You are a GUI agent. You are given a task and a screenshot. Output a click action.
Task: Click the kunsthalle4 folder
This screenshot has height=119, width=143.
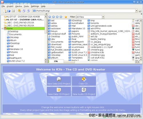76,23
